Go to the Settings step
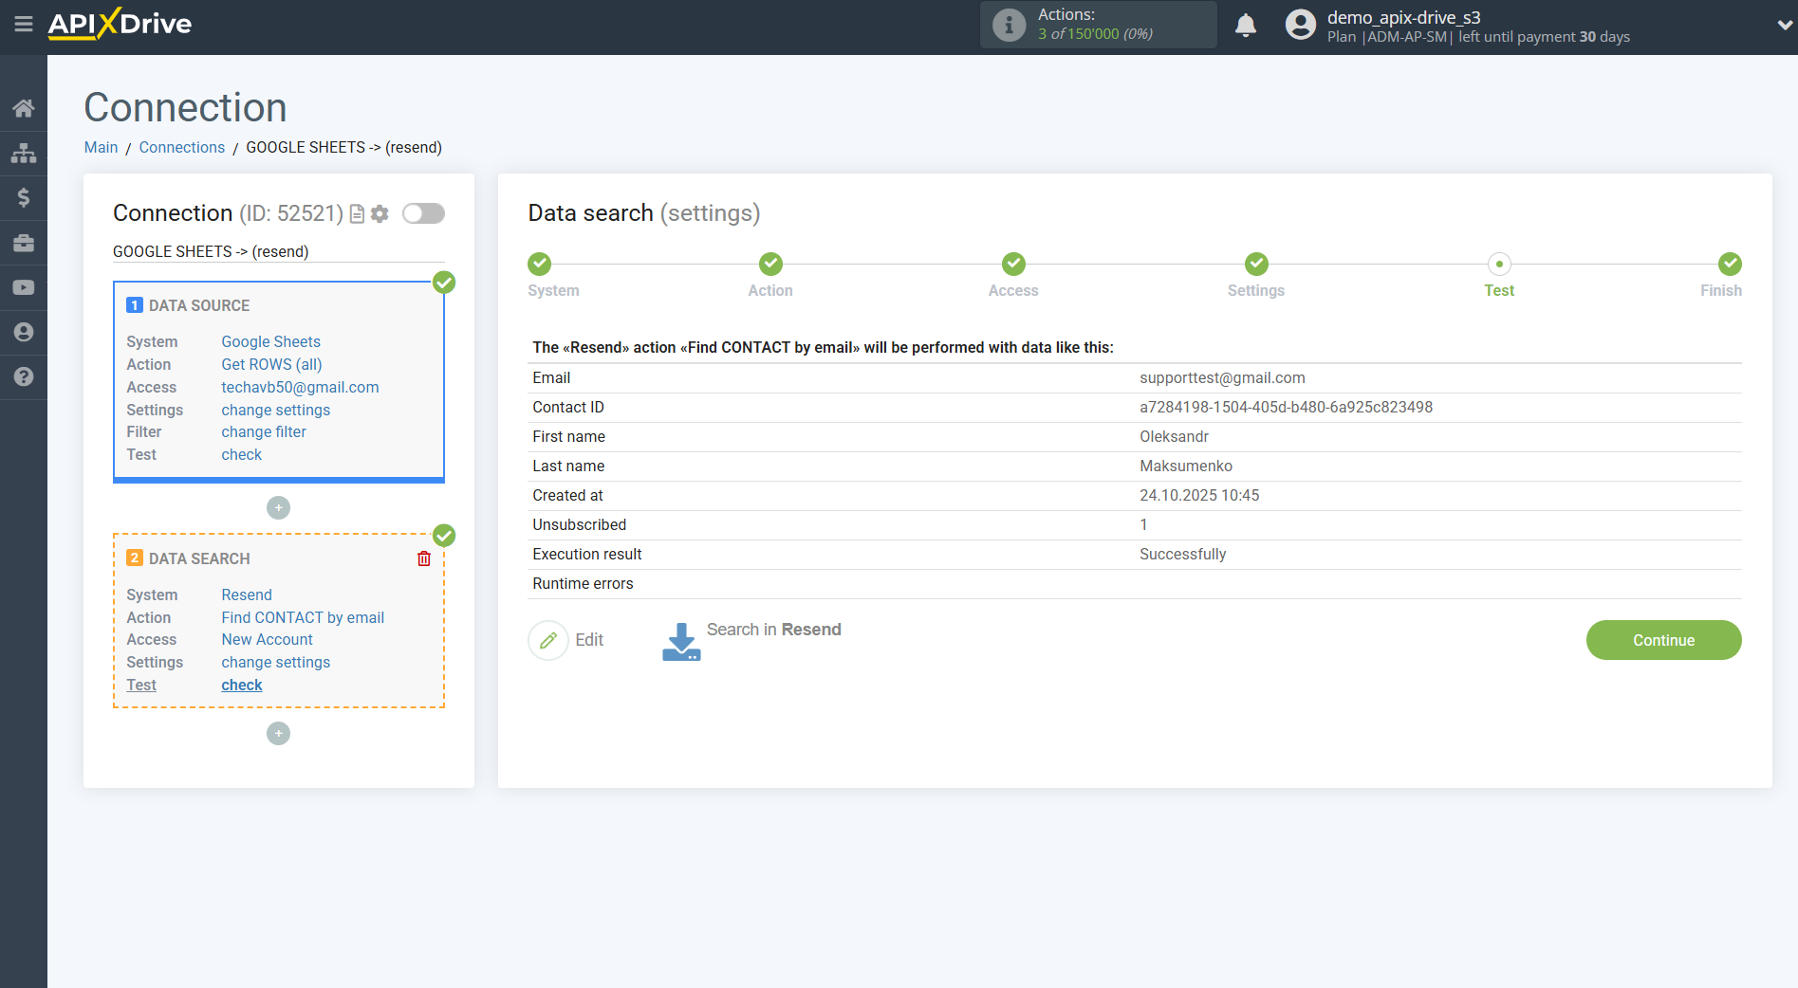 (x=1256, y=265)
